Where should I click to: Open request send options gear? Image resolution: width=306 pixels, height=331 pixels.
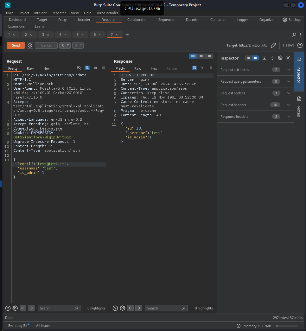(x=30, y=45)
